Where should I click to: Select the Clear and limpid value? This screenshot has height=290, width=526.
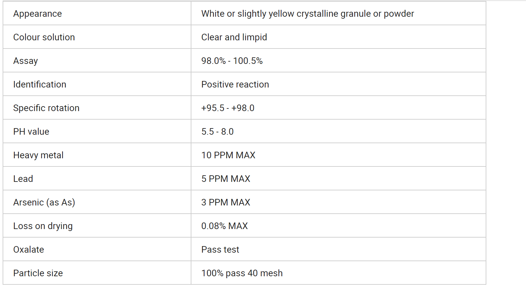click(234, 37)
